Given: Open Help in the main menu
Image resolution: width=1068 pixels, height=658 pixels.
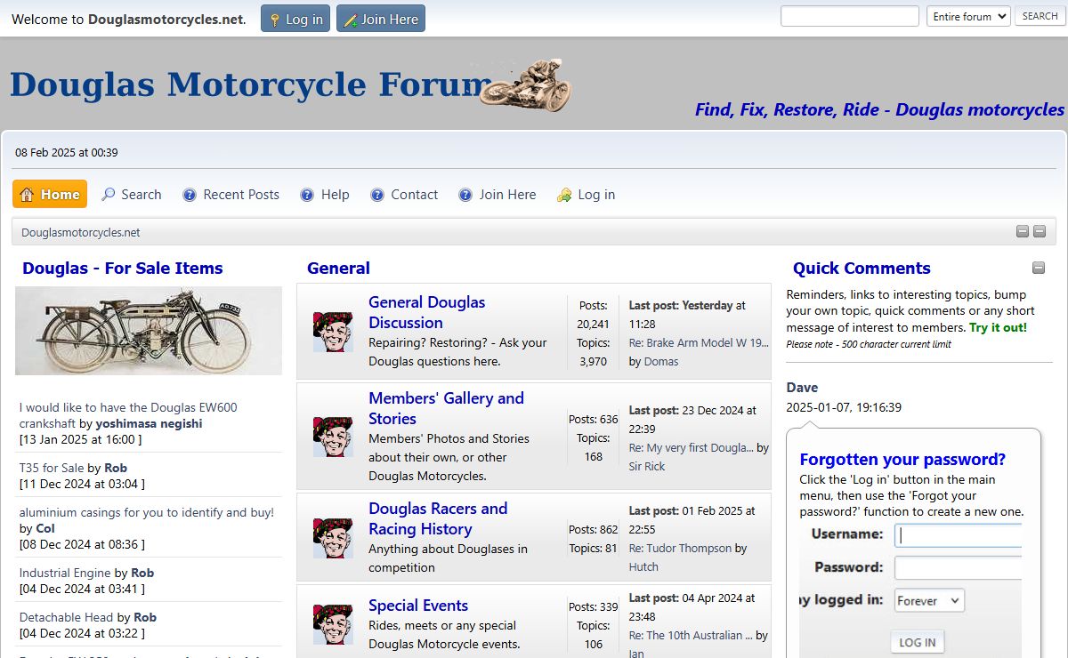Looking at the screenshot, I should (325, 195).
